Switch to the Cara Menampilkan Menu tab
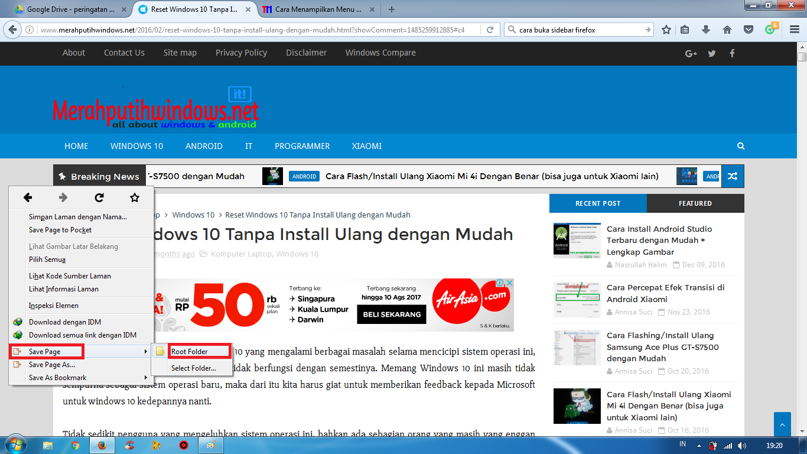807x454 pixels. (317, 9)
